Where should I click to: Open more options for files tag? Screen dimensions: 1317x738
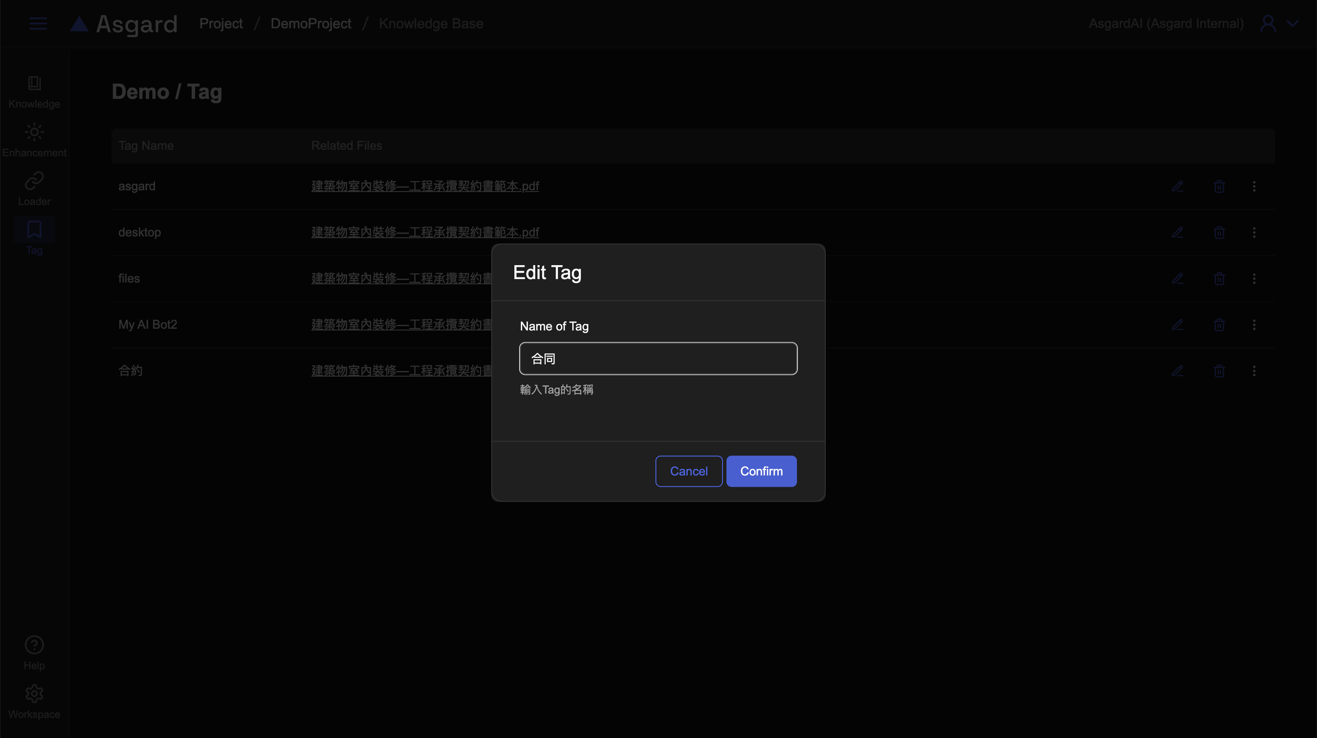point(1253,279)
